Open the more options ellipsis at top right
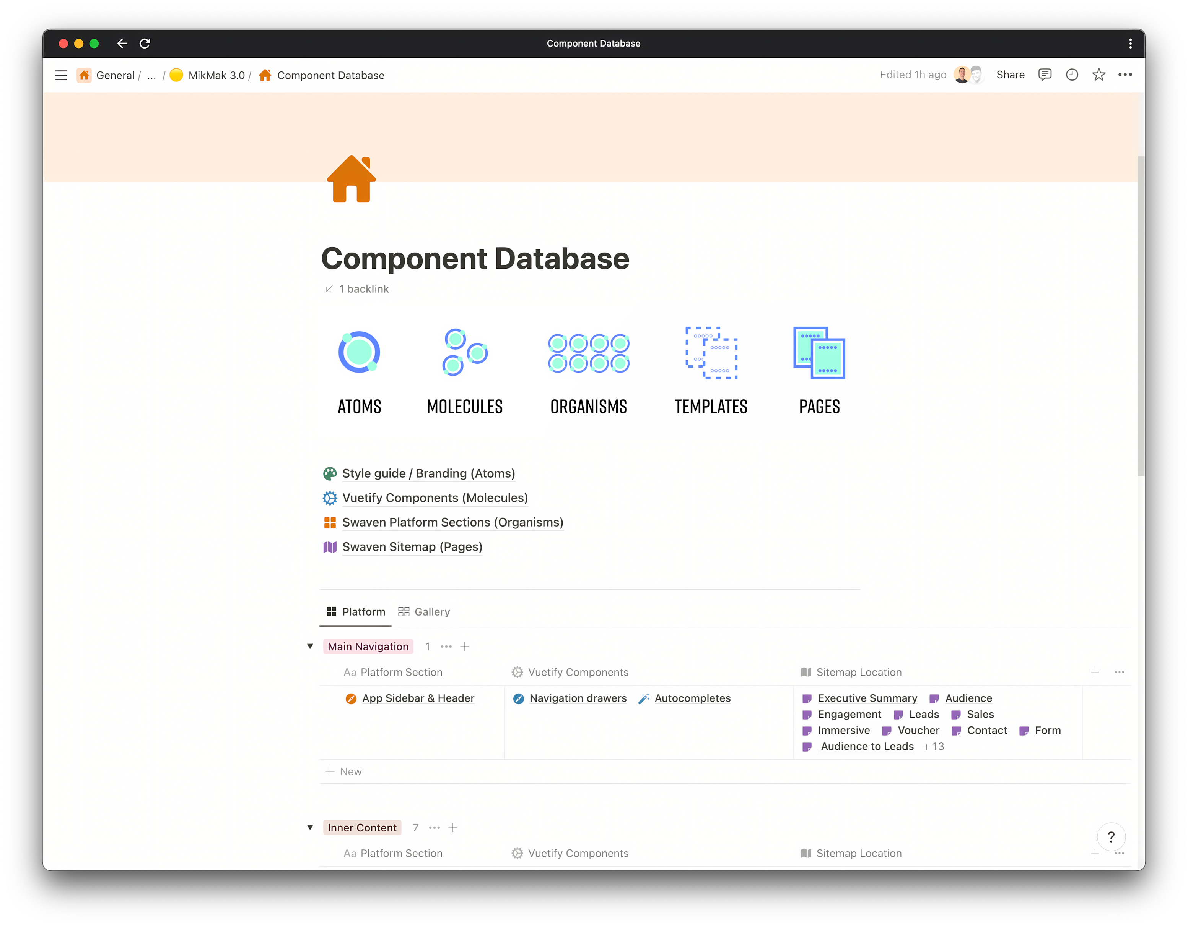The image size is (1188, 927). point(1125,75)
